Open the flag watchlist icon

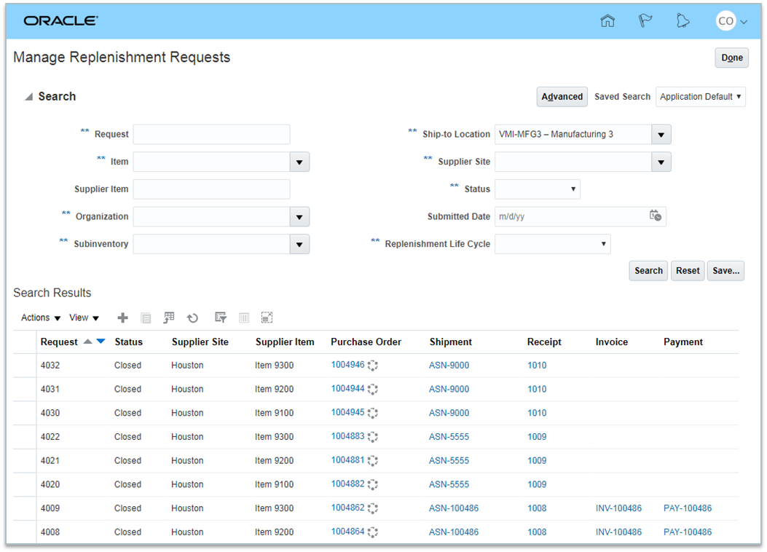[x=645, y=21]
